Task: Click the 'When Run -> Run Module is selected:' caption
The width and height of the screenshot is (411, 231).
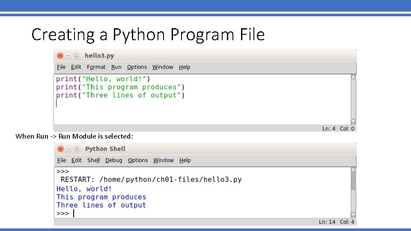Action: [x=74, y=136]
